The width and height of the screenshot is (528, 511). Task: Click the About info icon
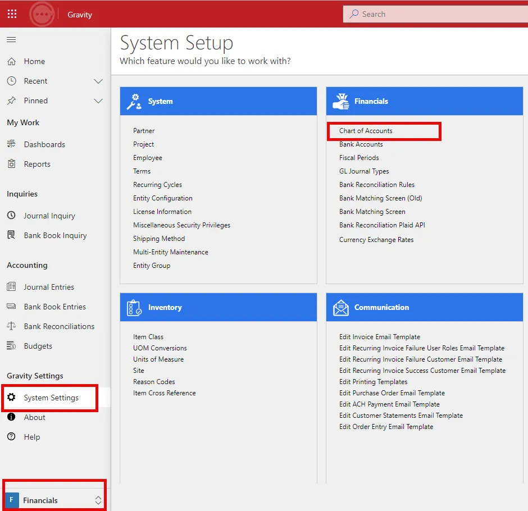(x=11, y=417)
